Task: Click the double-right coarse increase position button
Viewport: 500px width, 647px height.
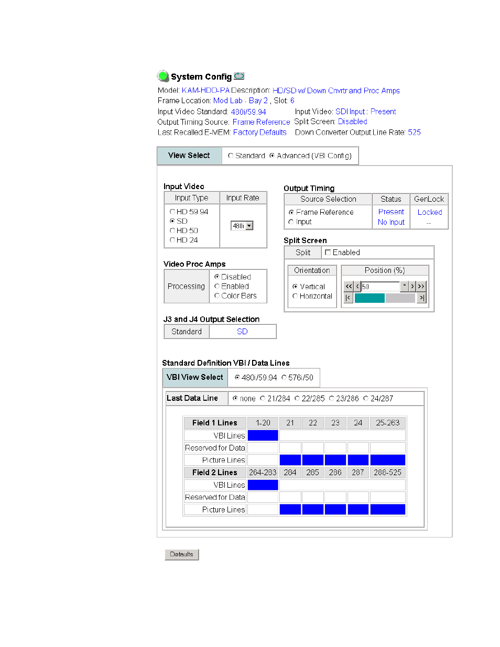Action: [x=421, y=286]
